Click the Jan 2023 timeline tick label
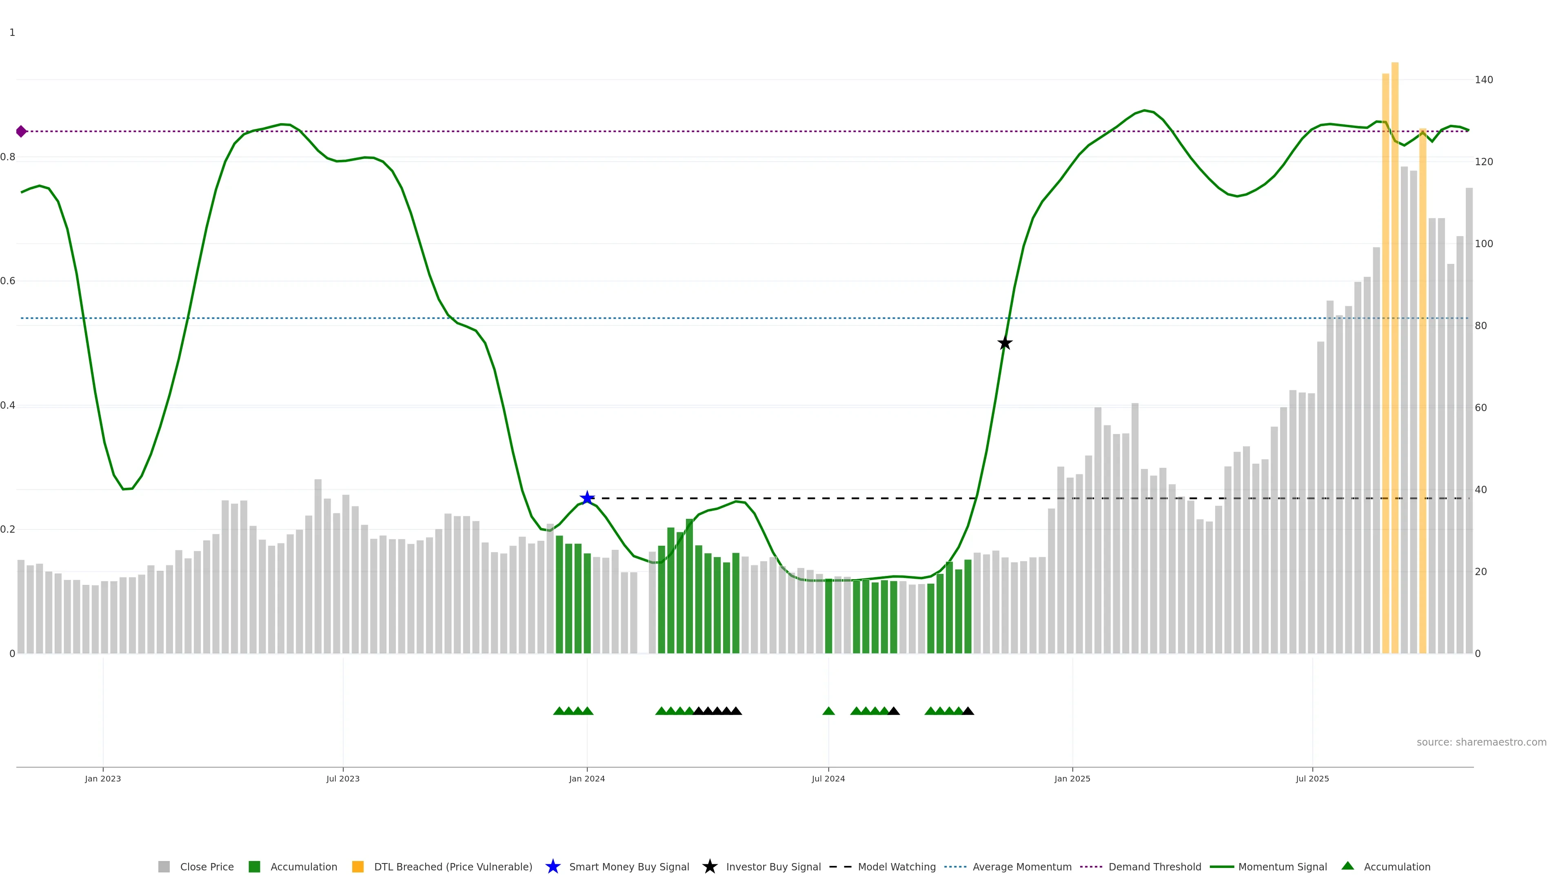 click(x=103, y=779)
